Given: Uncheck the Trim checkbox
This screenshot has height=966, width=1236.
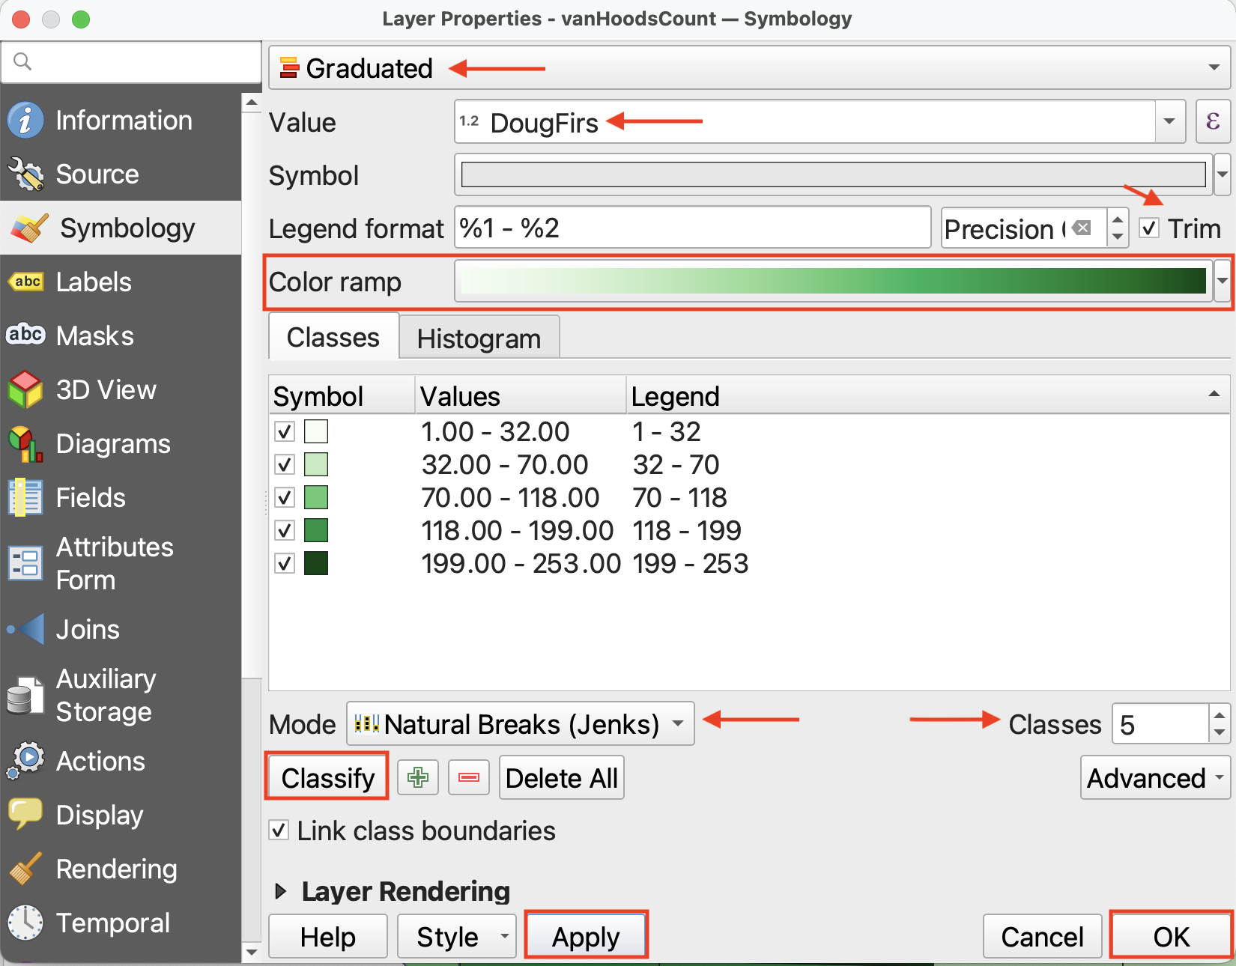Looking at the screenshot, I should point(1149,228).
